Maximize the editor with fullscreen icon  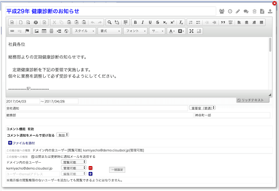click(192, 31)
